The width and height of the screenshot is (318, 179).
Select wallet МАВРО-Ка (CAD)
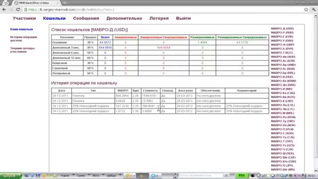click(283, 93)
